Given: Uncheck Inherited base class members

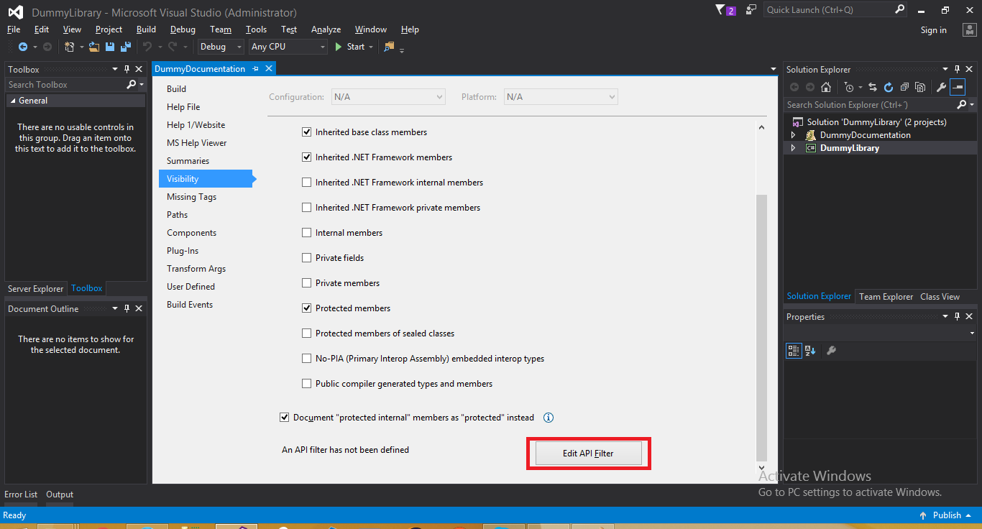Looking at the screenshot, I should click(x=307, y=132).
